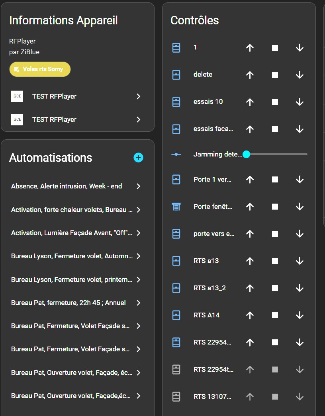
Task: Raise the shutter named delete
Action: coord(250,75)
